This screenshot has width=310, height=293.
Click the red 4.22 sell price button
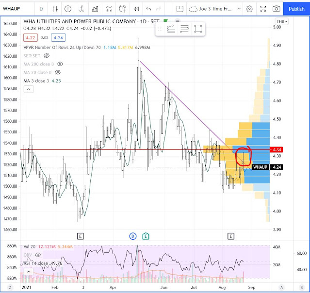pos(31,38)
